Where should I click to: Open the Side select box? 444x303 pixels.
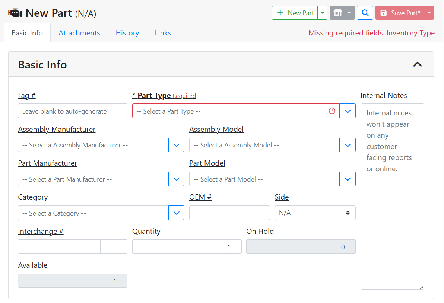[x=315, y=213]
